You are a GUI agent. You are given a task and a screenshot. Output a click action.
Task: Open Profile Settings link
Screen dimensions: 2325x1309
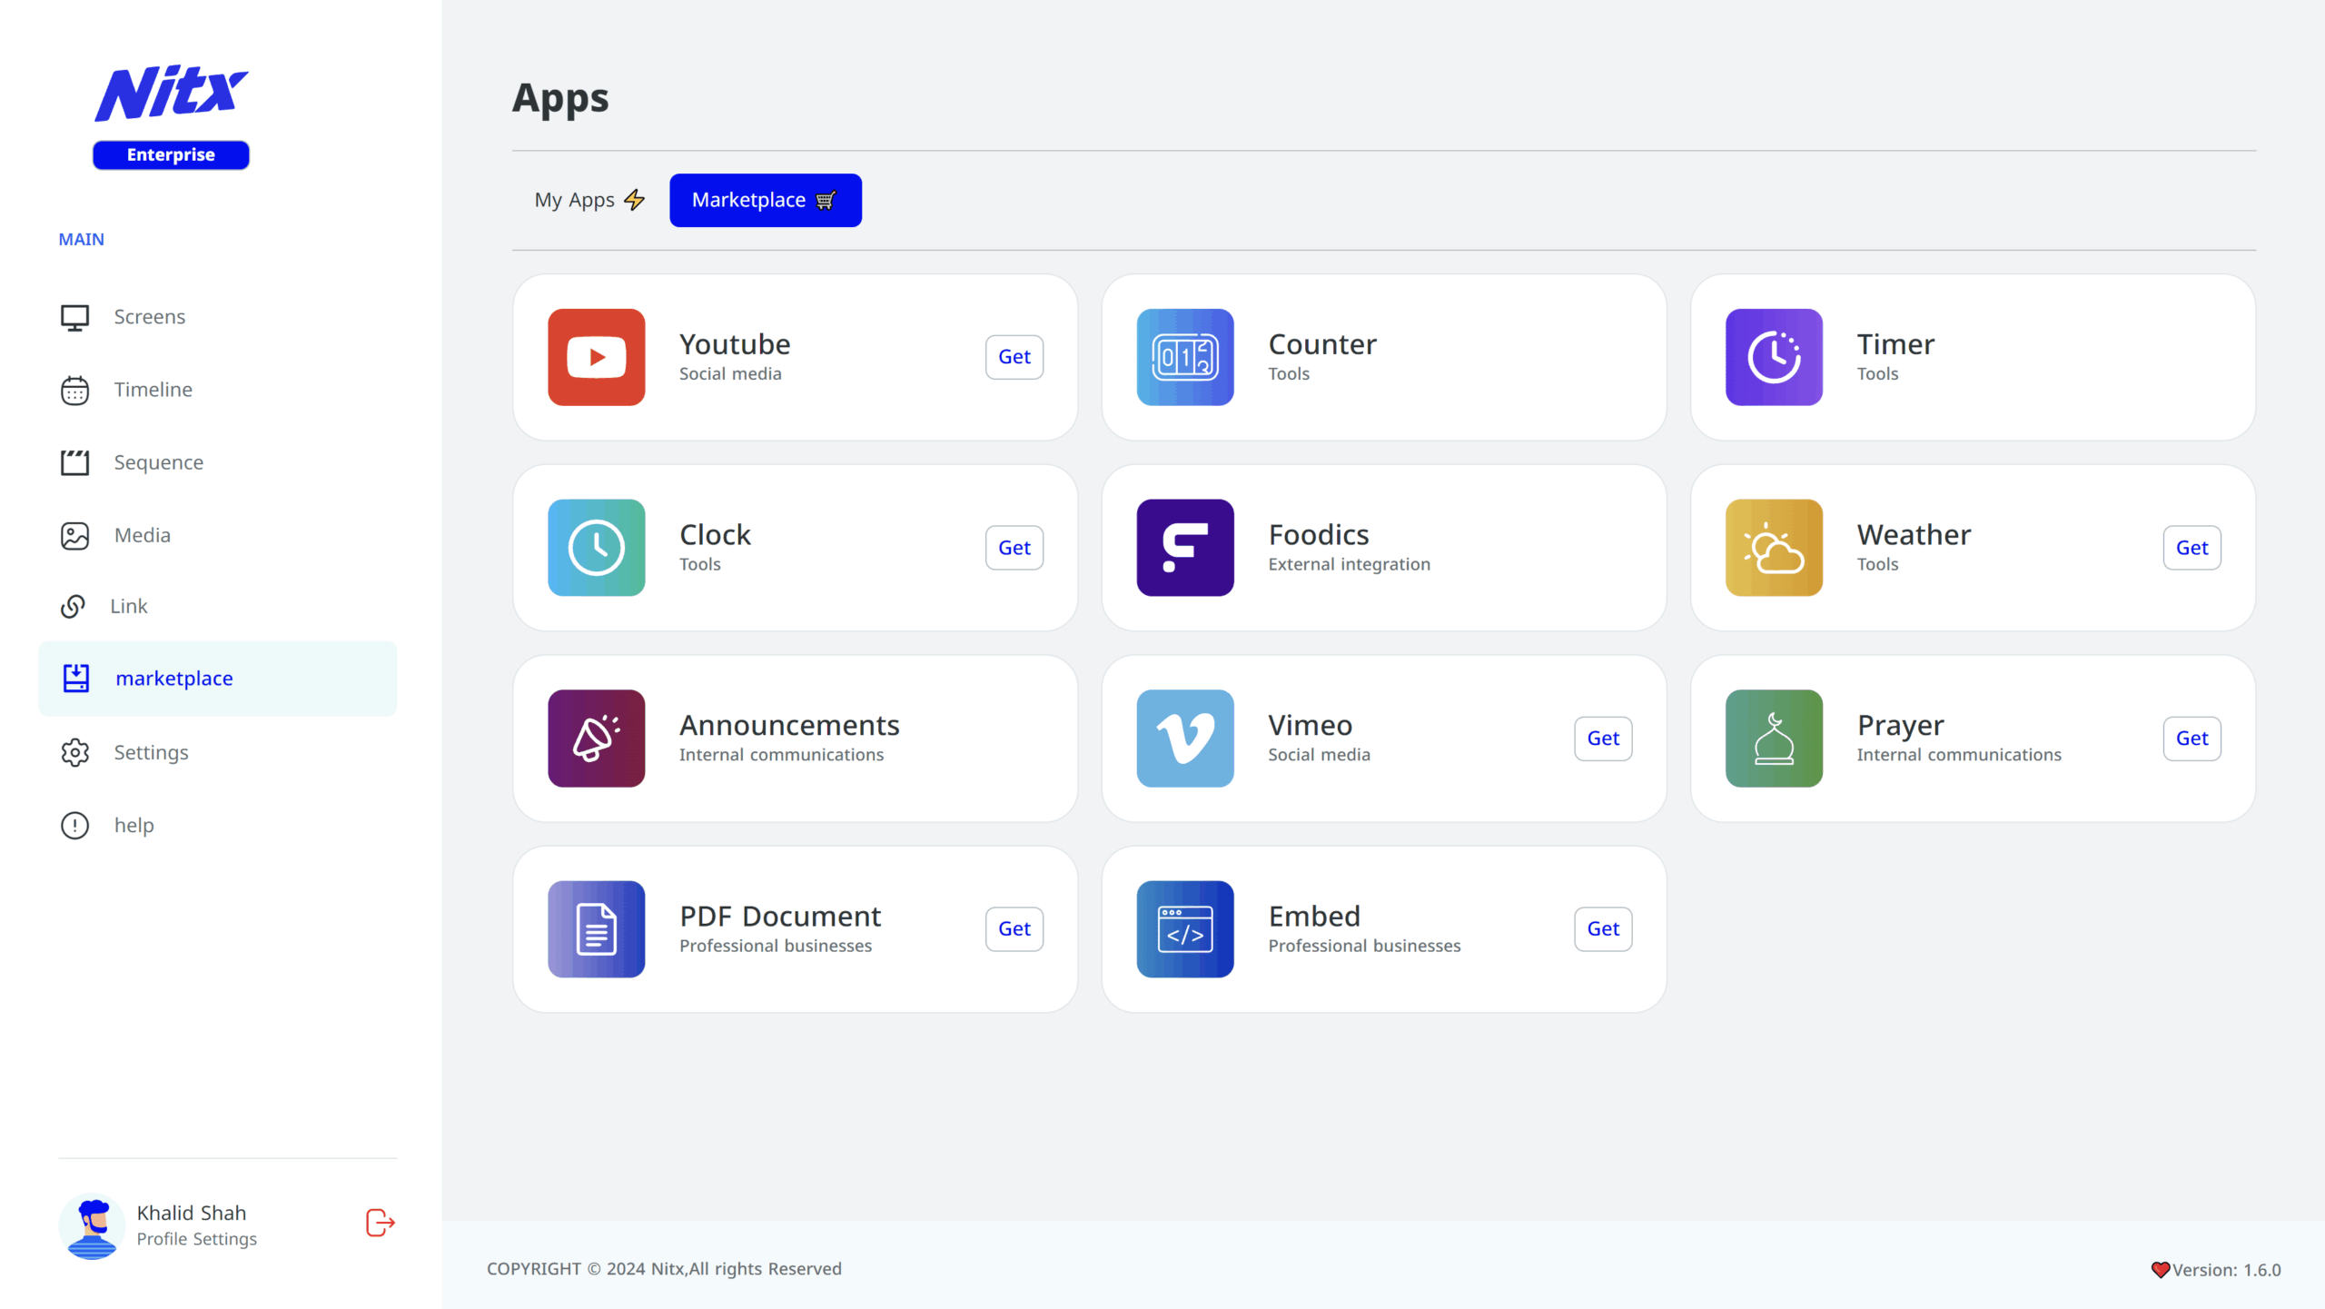(x=196, y=1239)
